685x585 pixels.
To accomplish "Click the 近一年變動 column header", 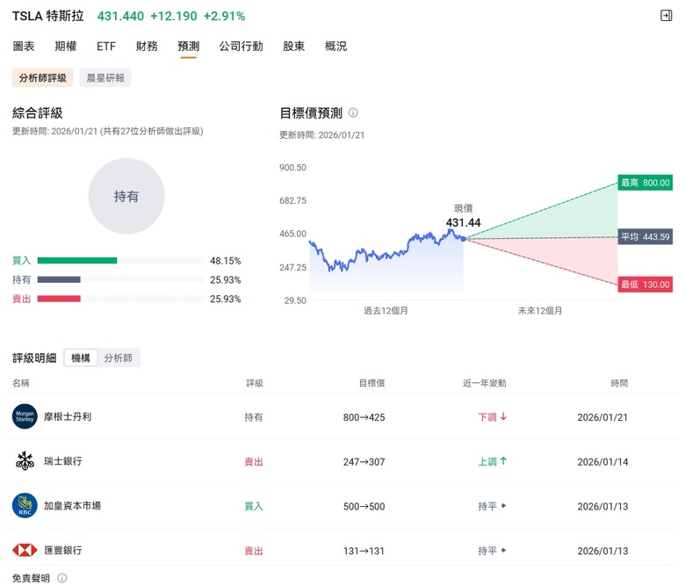I will (485, 383).
